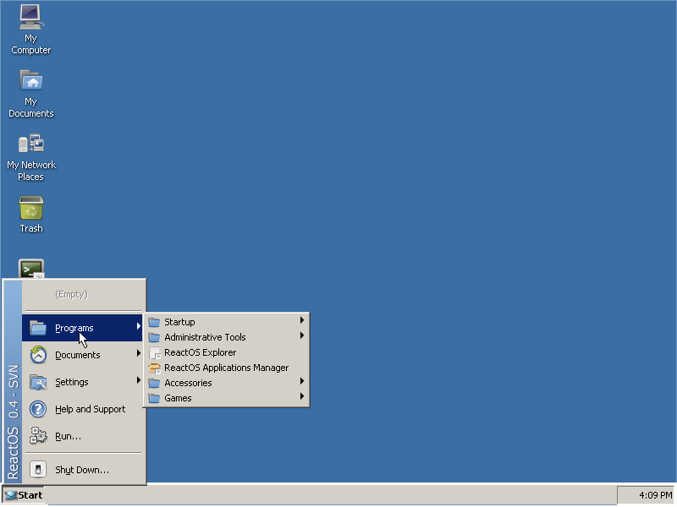Open Programs in the Start menu
This screenshot has height=507, width=677.
(x=82, y=328)
